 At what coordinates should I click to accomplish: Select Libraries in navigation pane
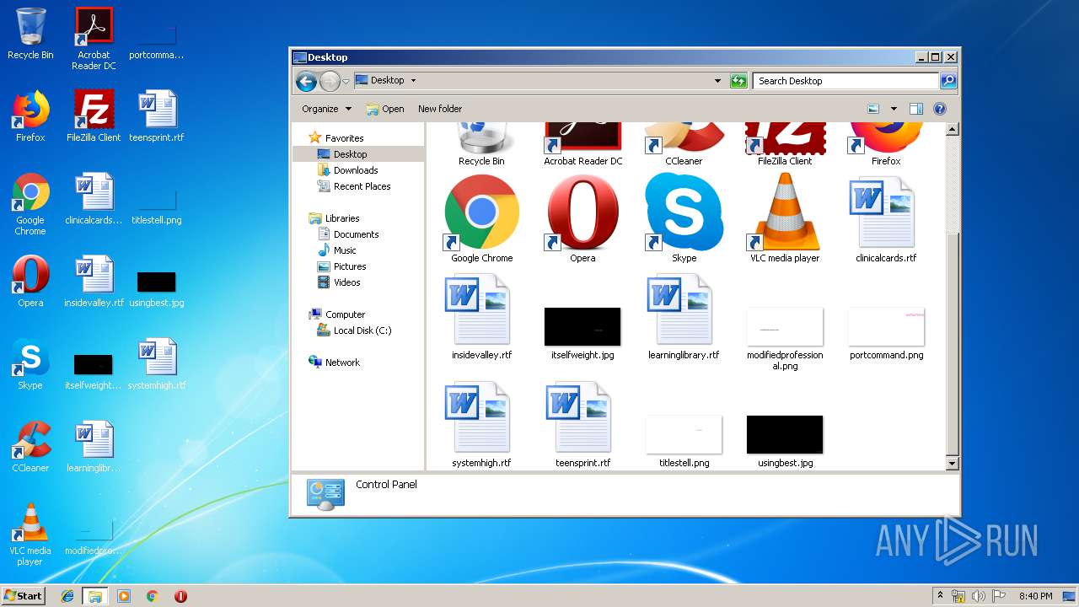334,218
